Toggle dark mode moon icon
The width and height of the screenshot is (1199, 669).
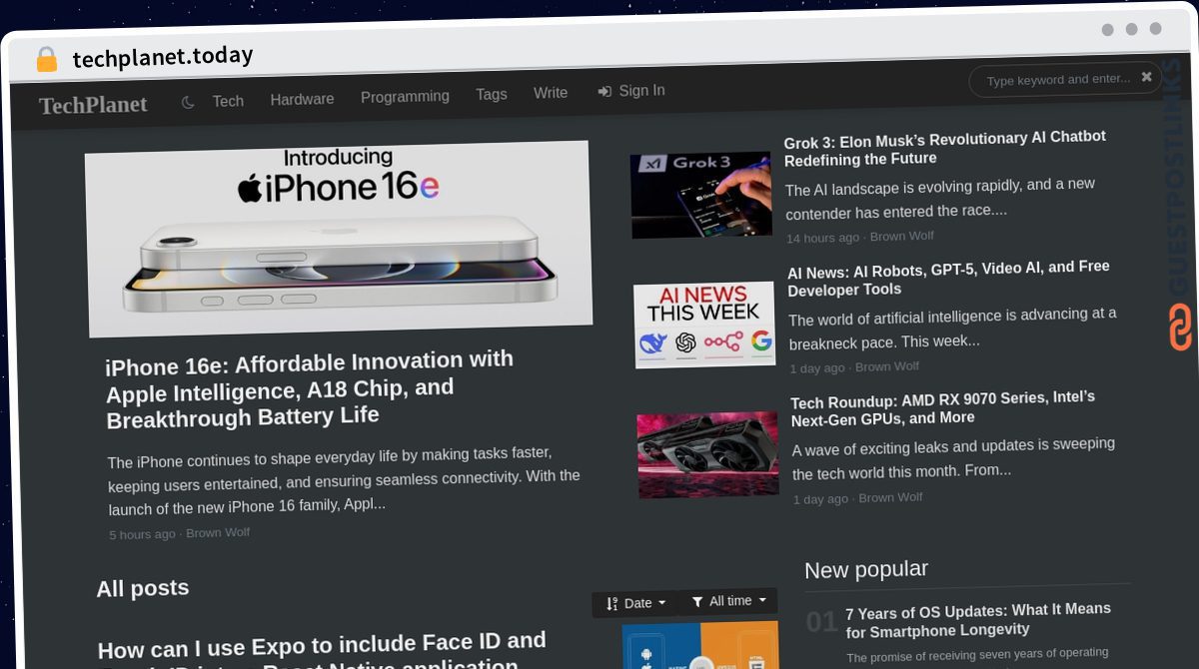[188, 102]
